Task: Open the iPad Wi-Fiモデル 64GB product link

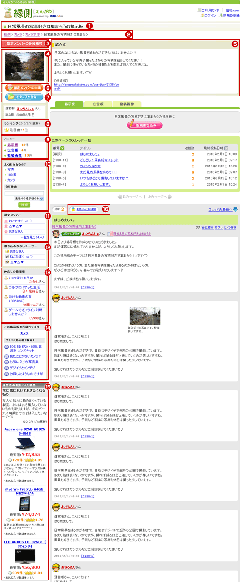Action: point(24,491)
